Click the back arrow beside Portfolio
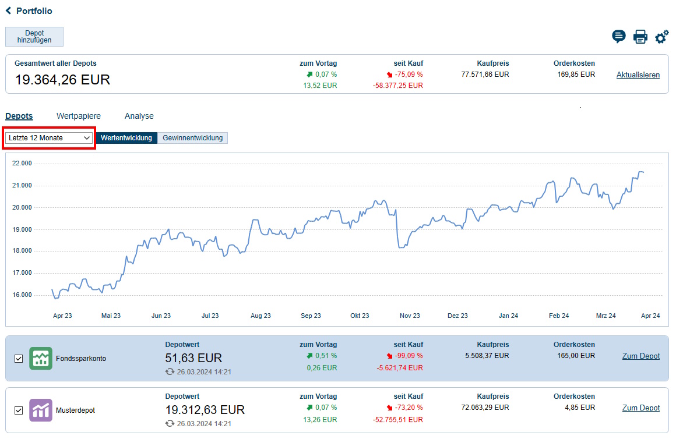The height and width of the screenshot is (439, 676). 9,11
